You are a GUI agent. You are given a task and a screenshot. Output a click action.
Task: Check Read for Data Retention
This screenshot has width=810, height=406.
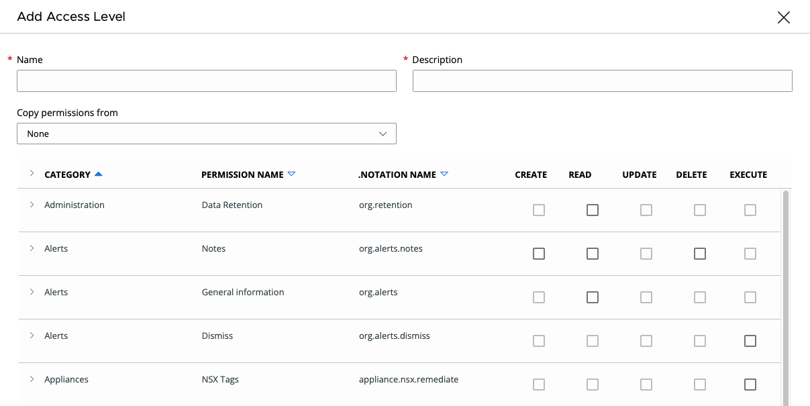pos(593,210)
